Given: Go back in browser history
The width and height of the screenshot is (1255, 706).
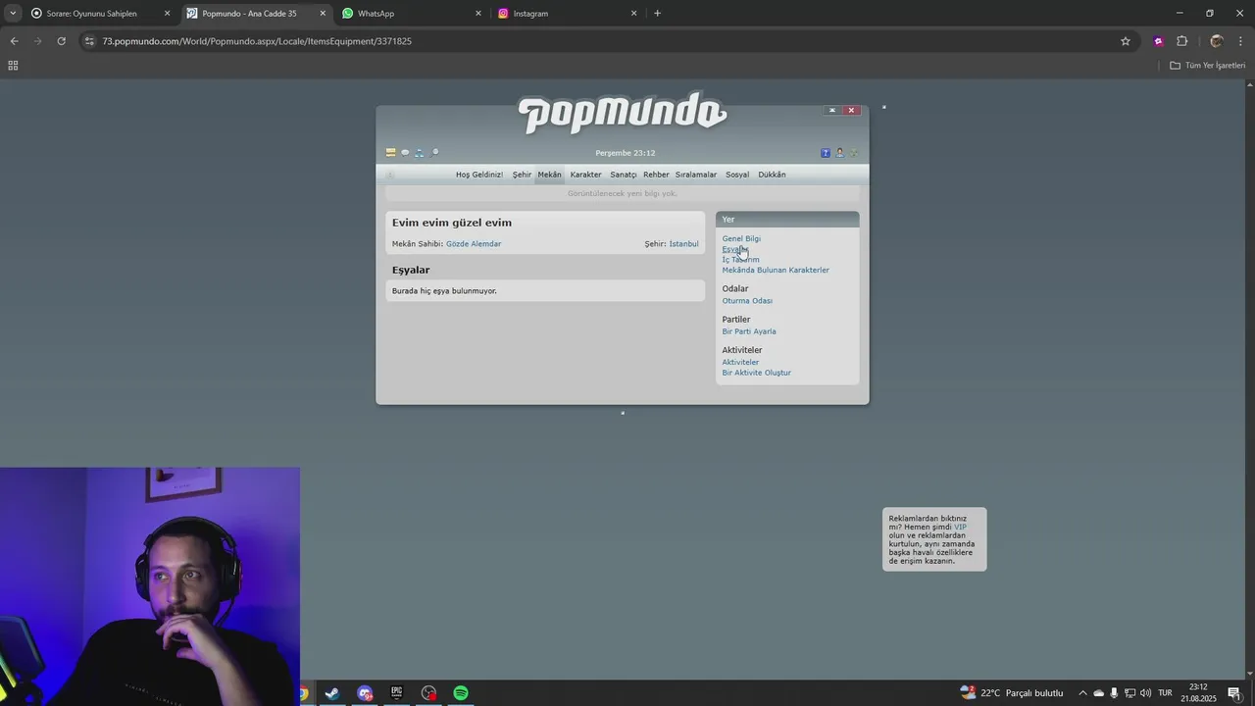Looking at the screenshot, I should [14, 41].
